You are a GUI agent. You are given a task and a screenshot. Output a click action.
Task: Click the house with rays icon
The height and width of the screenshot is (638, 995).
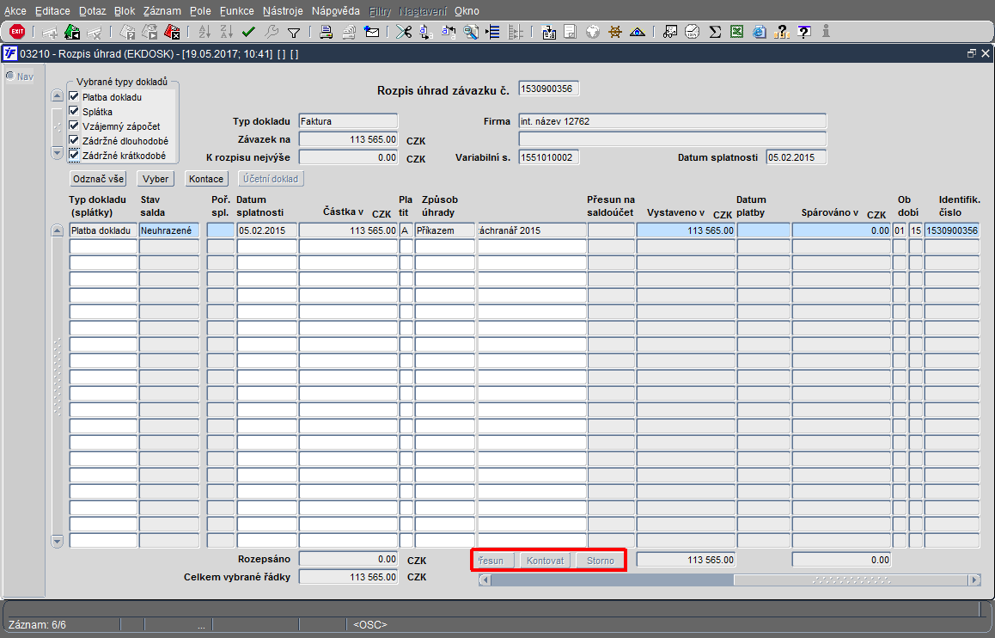point(637,32)
